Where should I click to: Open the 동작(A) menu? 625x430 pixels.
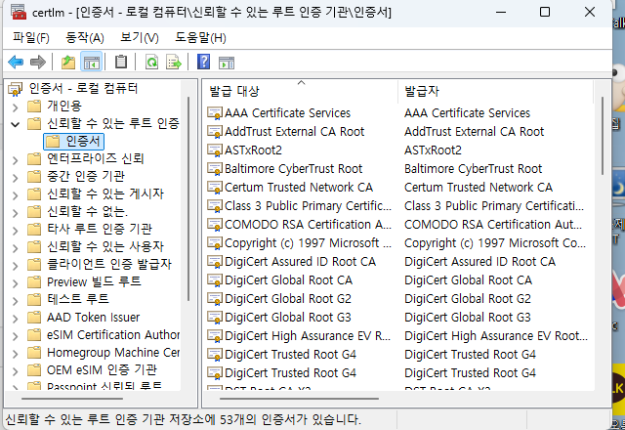click(x=85, y=38)
